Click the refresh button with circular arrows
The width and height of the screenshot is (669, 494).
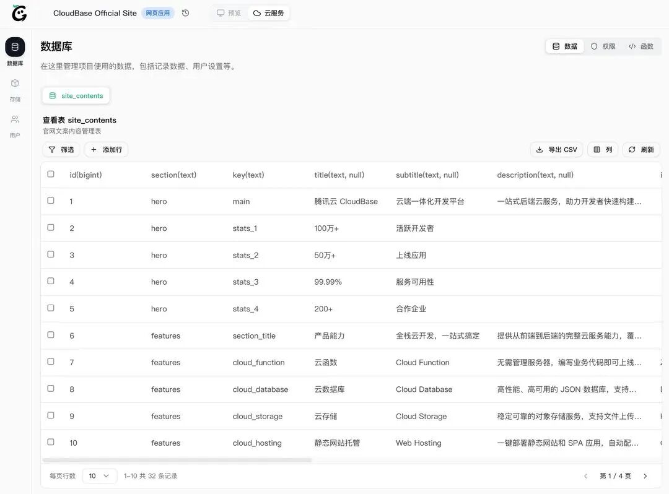click(x=641, y=150)
